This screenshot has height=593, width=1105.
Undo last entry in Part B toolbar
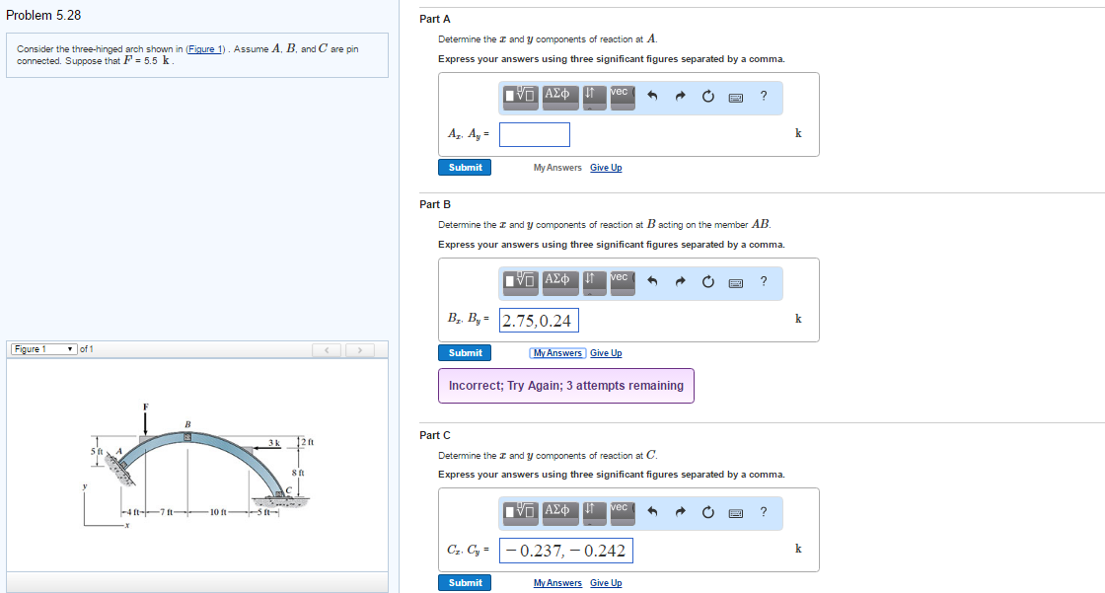tap(651, 281)
